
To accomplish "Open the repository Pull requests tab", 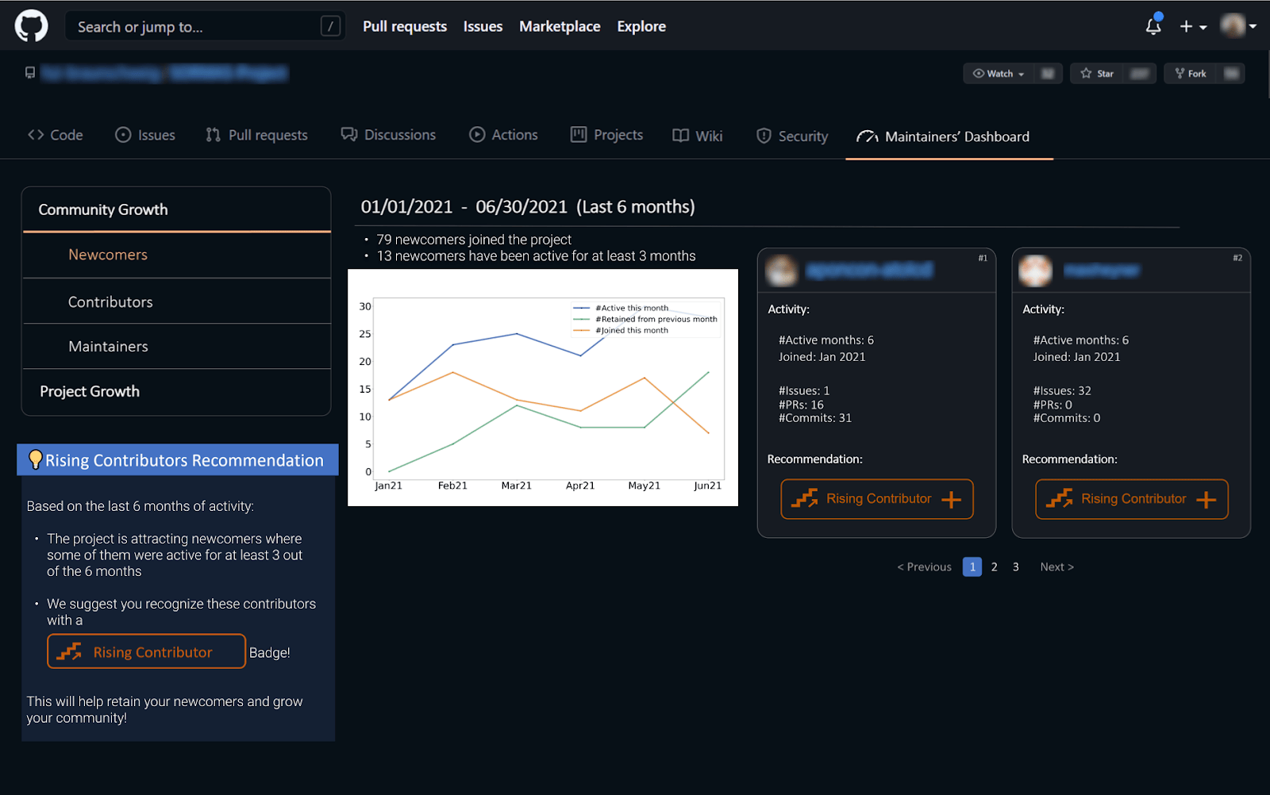I will coord(256,135).
